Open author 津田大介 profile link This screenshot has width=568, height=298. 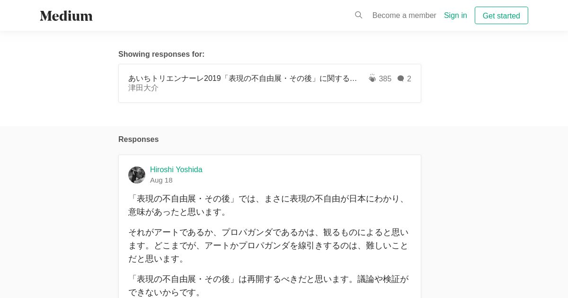point(143,88)
